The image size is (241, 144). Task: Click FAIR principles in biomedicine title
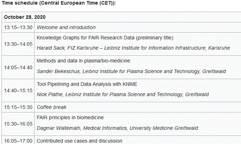click(70, 117)
